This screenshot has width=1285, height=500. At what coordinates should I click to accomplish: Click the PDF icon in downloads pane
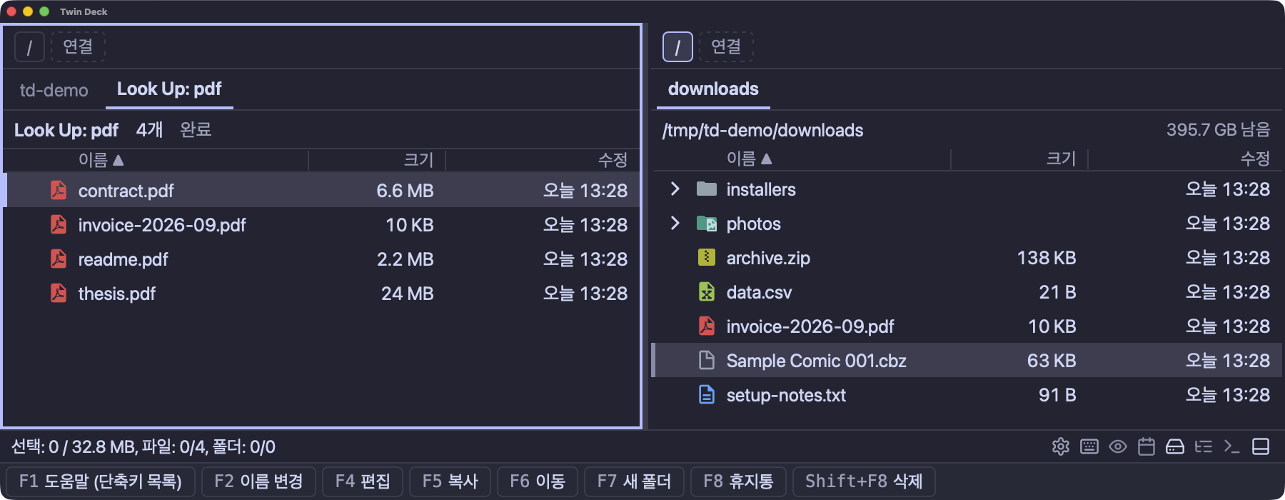coord(707,326)
